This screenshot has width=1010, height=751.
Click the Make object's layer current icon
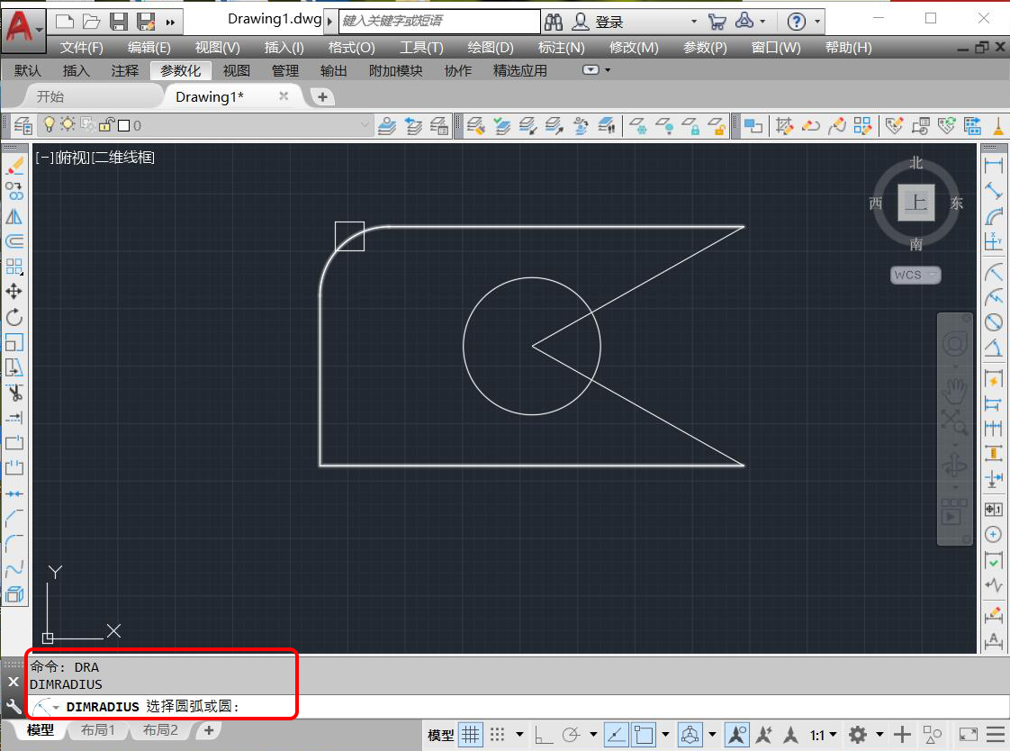[x=387, y=125]
